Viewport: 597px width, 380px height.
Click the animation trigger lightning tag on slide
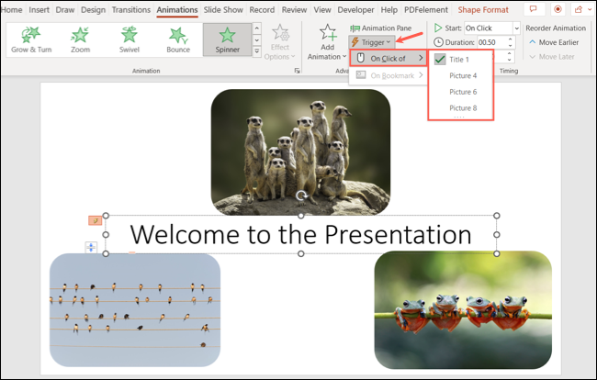click(96, 220)
